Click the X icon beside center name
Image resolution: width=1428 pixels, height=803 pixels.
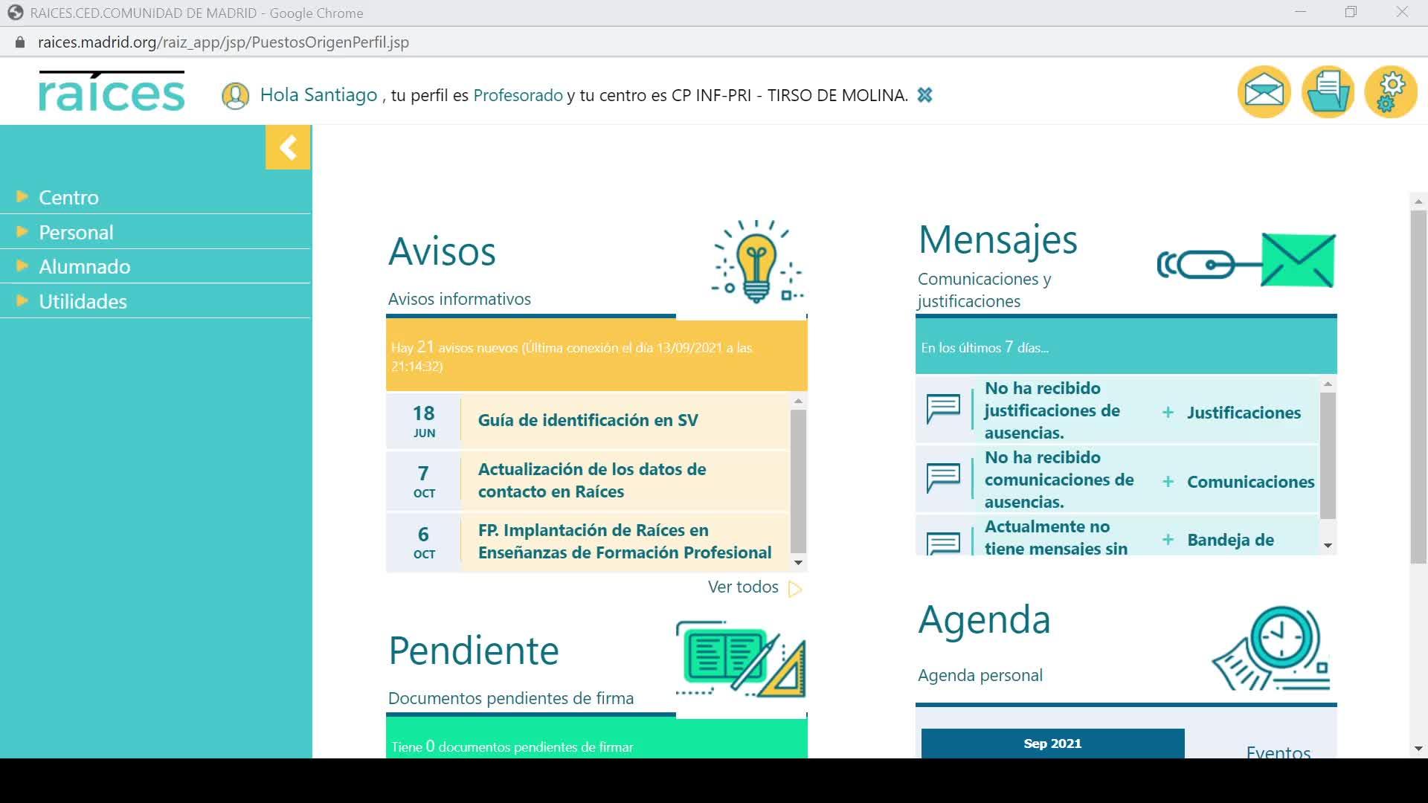coord(924,95)
